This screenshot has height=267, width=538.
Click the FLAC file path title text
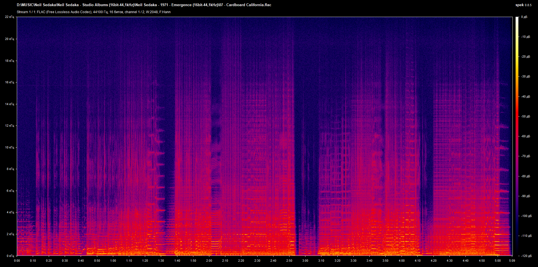(144, 5)
